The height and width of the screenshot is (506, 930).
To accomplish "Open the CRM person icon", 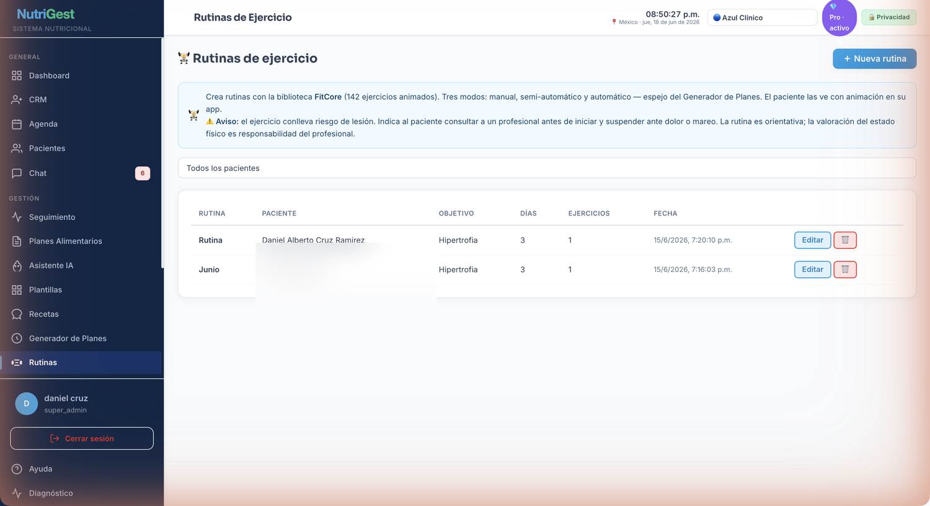I will point(17,100).
